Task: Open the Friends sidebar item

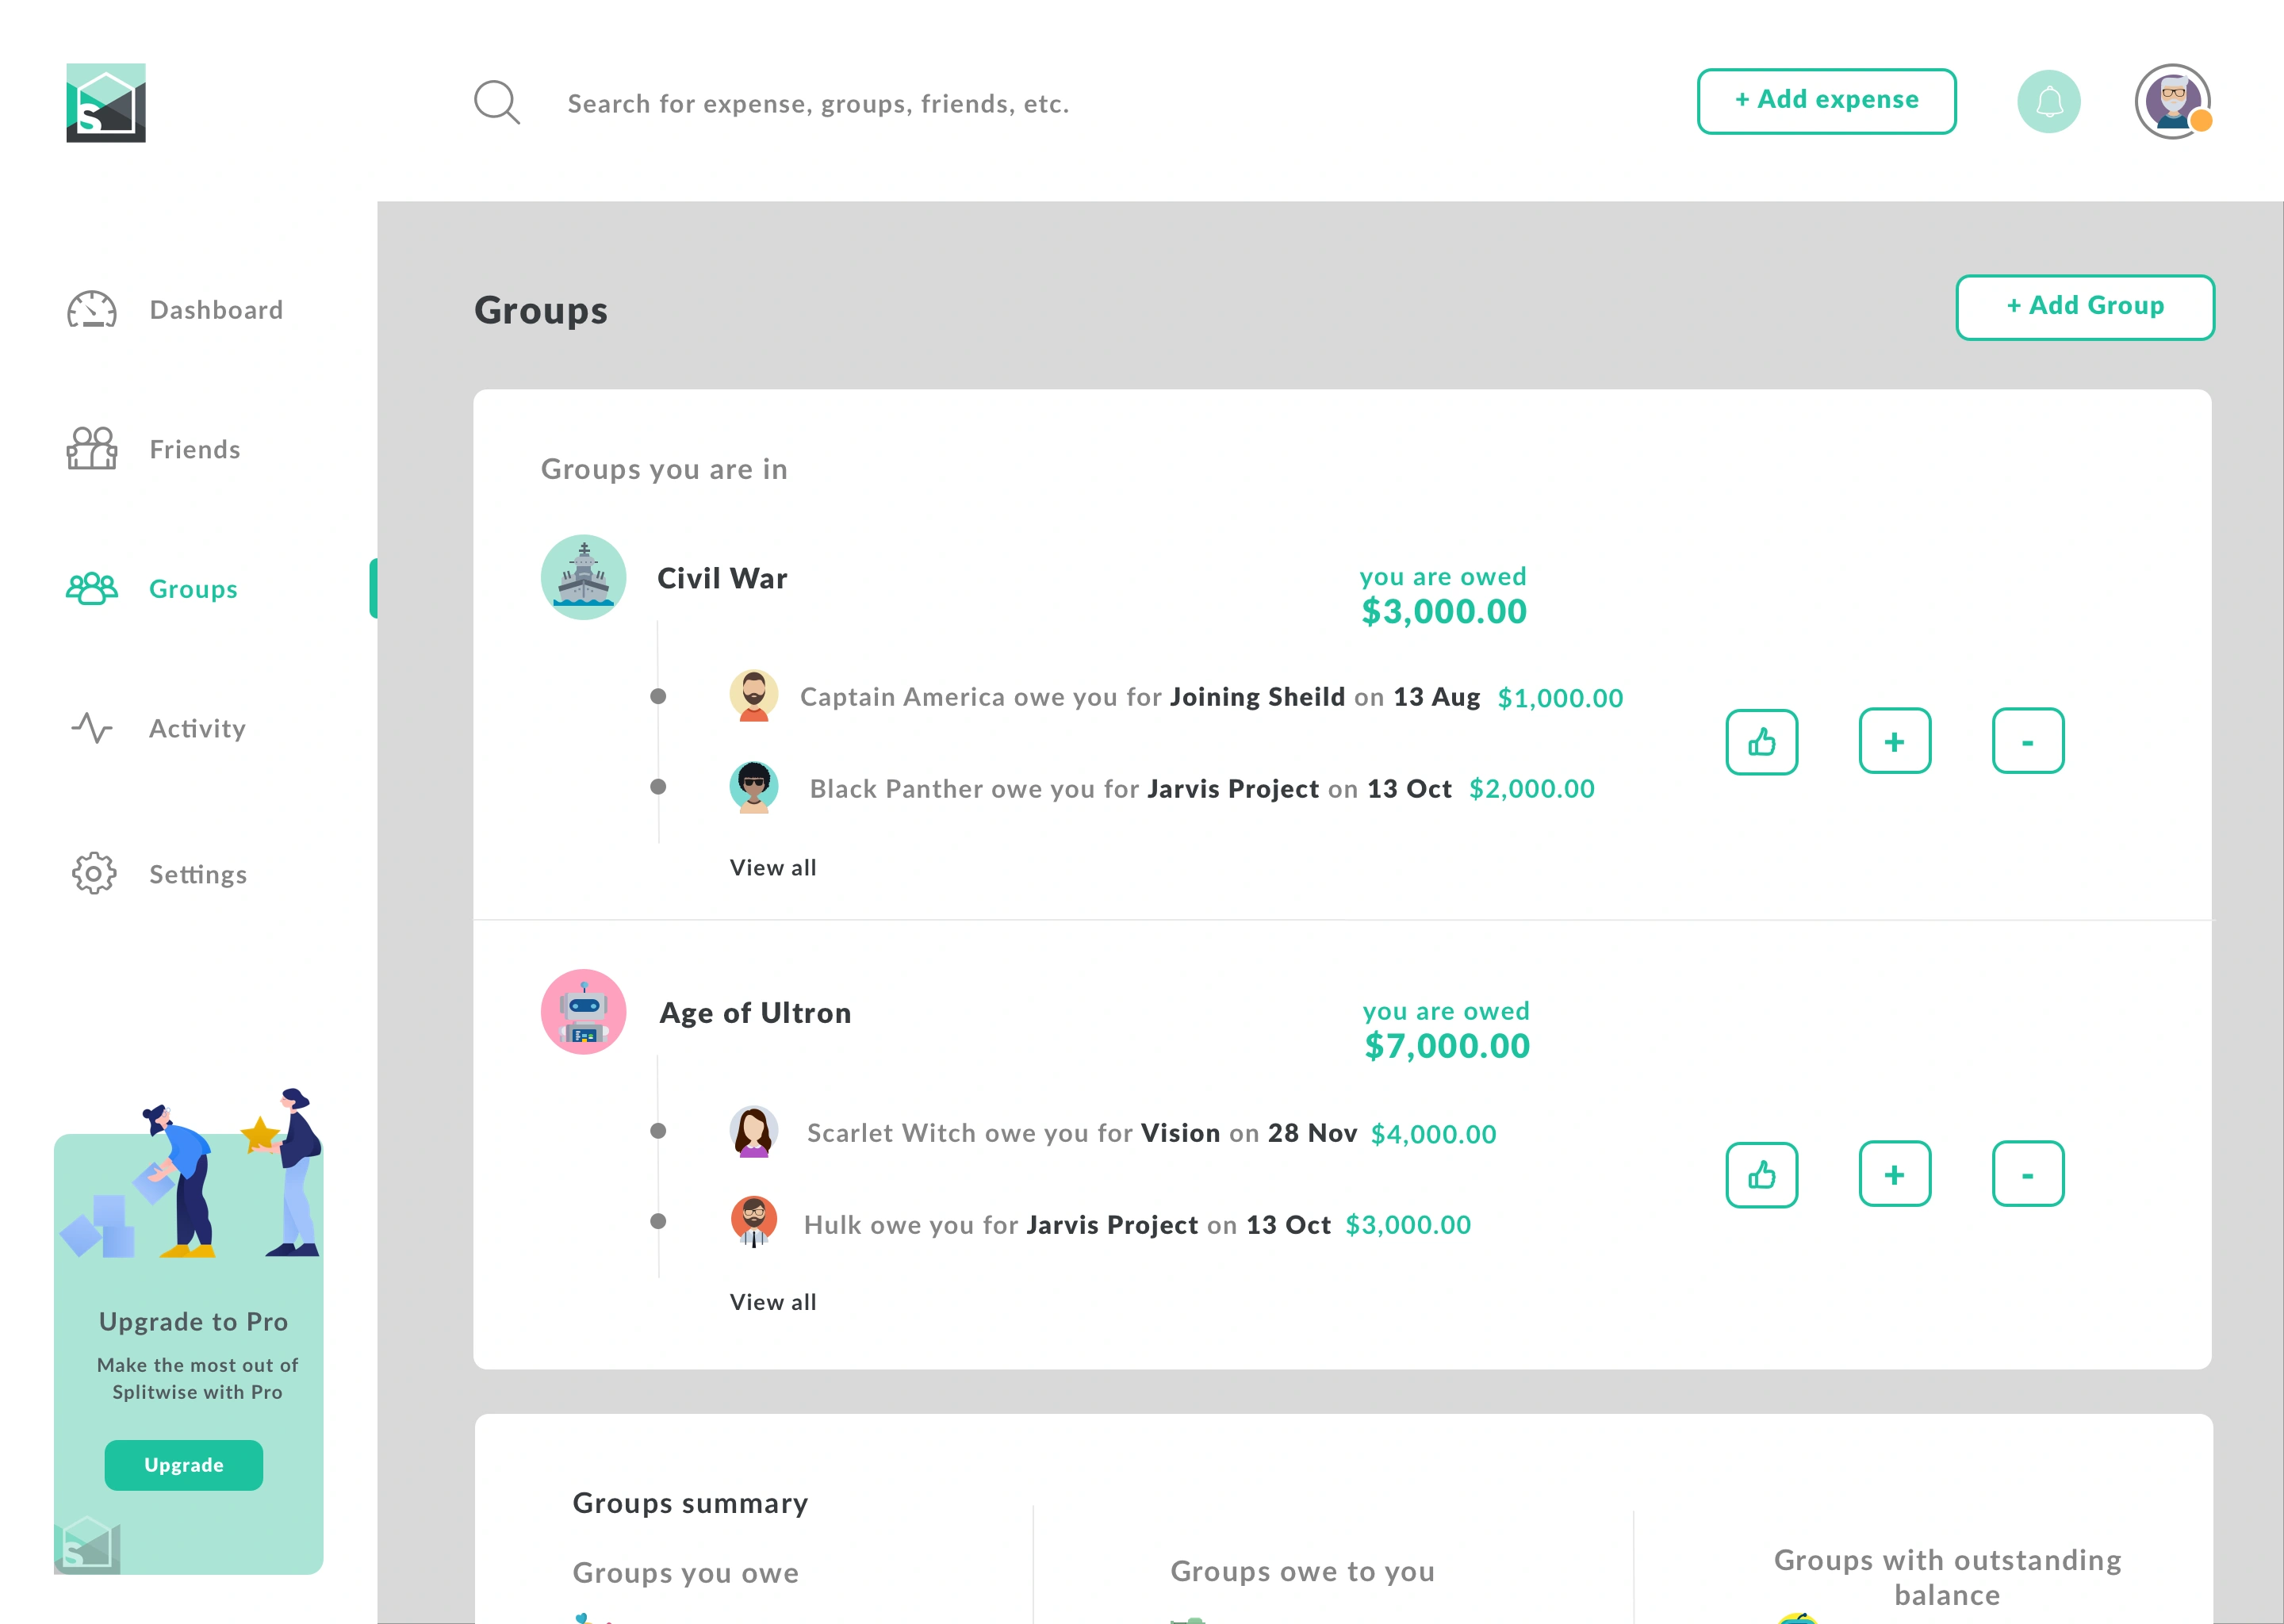Action: pos(195,450)
